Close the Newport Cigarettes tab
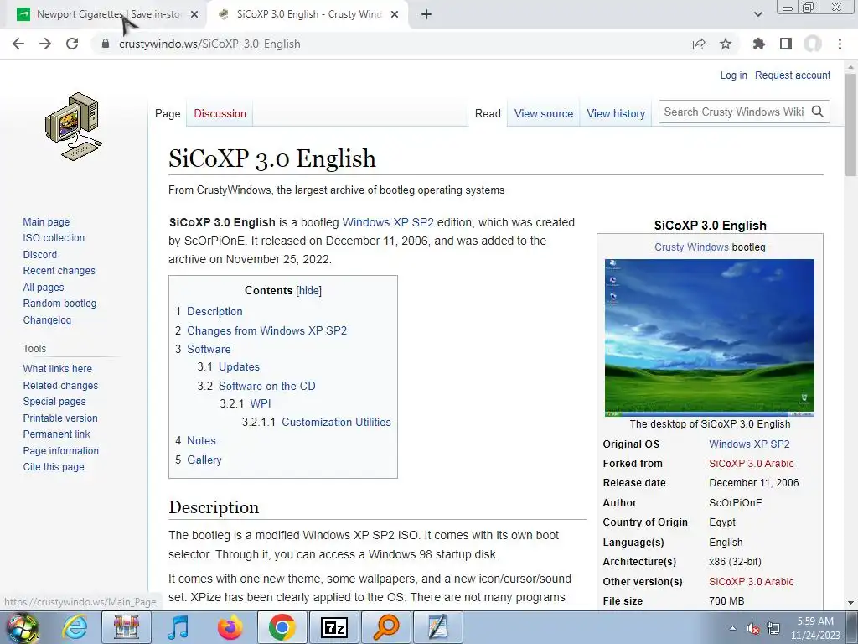The height and width of the screenshot is (644, 858). click(194, 14)
